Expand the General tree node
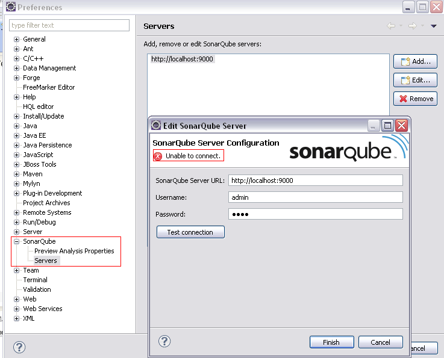The height and width of the screenshot is (358, 444). click(x=16, y=39)
